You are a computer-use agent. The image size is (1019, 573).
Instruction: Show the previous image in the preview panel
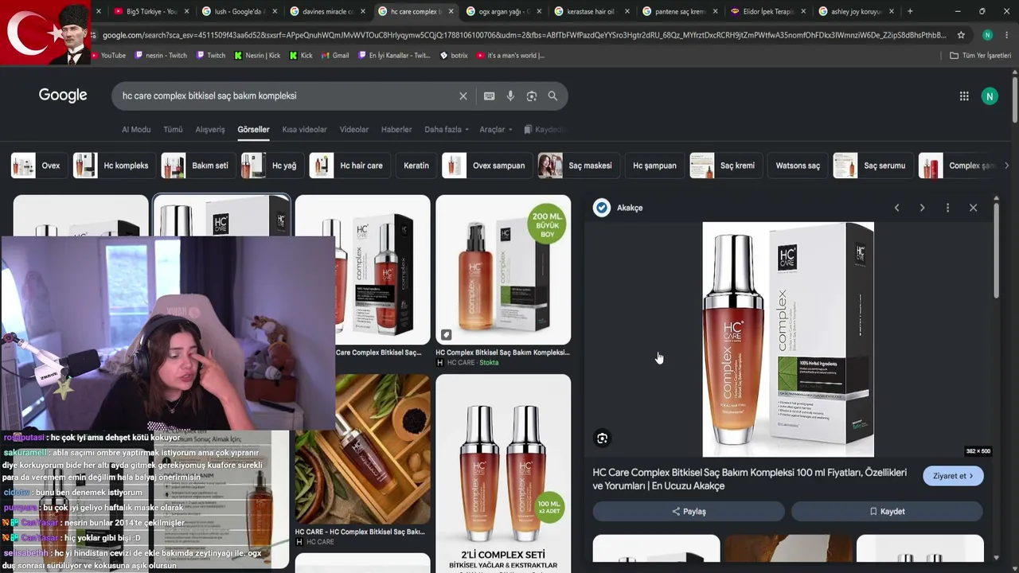(896, 208)
